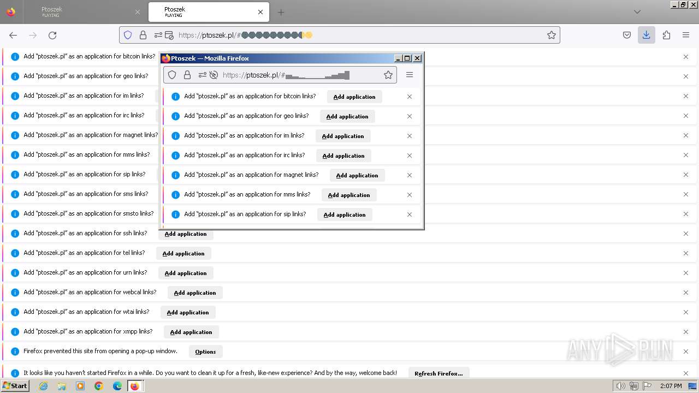Launch Microsoft Edge from the taskbar

(x=117, y=386)
